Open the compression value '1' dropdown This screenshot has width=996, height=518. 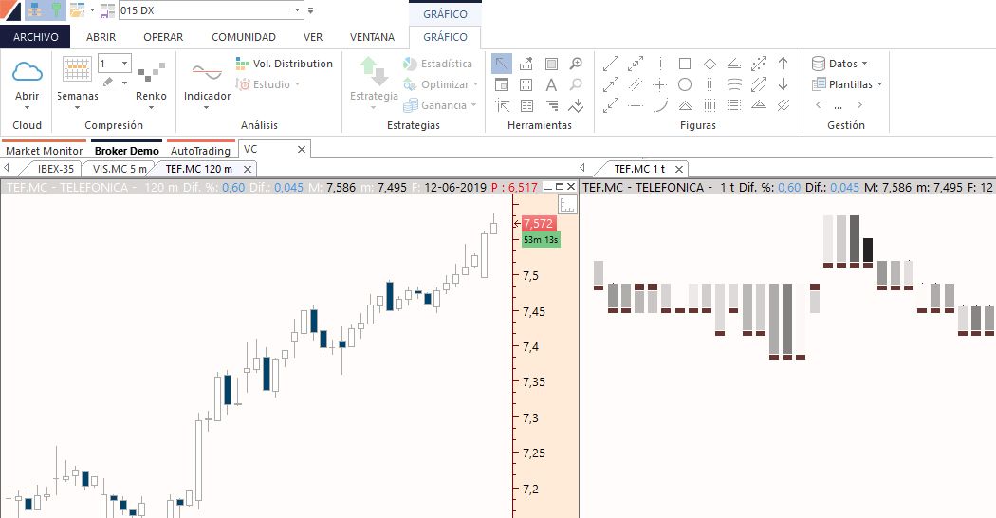[x=124, y=63]
